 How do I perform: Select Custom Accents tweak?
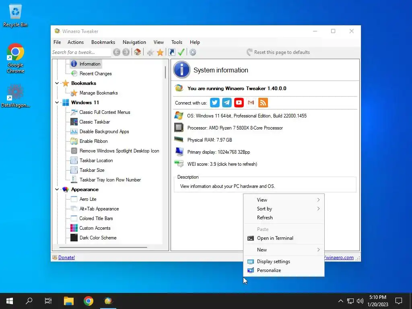pos(95,228)
